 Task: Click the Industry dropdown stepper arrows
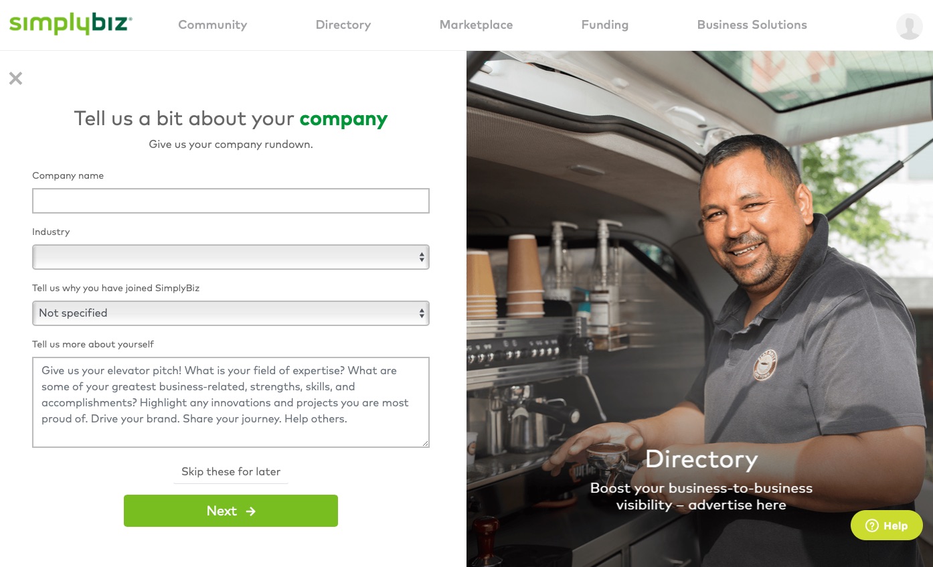tap(422, 257)
